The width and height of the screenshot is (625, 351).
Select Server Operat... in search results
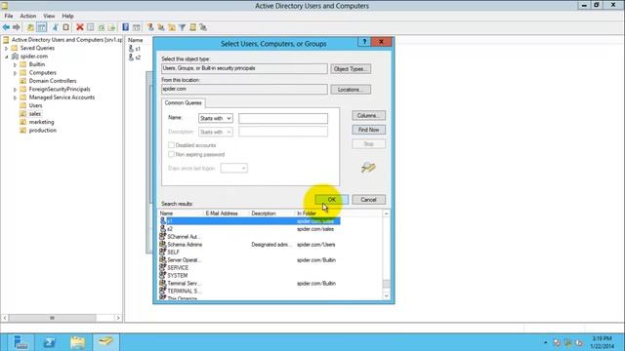tap(185, 260)
